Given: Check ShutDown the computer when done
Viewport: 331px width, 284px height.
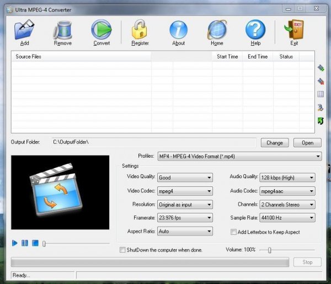Looking at the screenshot, I should (122, 250).
